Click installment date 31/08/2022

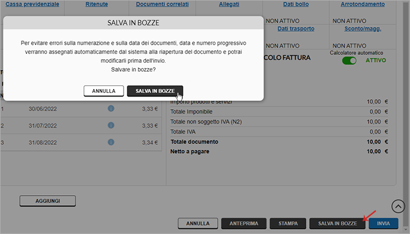point(43,143)
